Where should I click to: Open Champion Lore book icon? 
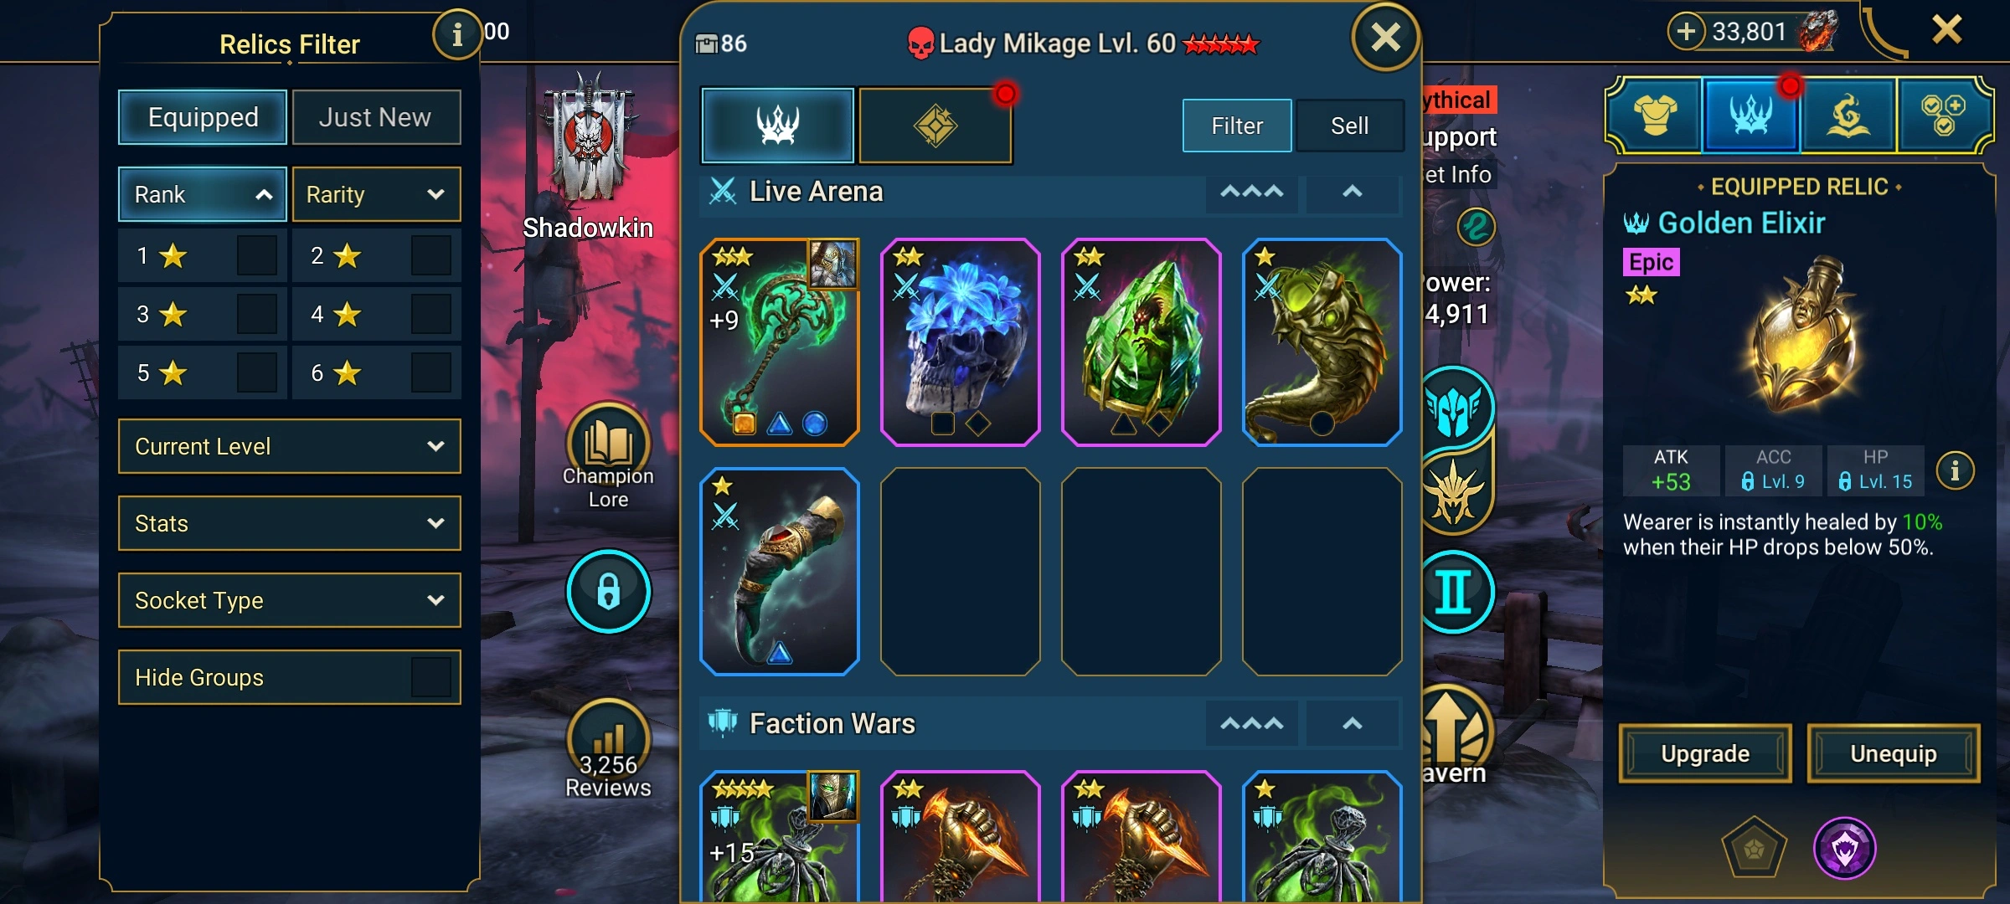click(x=608, y=443)
